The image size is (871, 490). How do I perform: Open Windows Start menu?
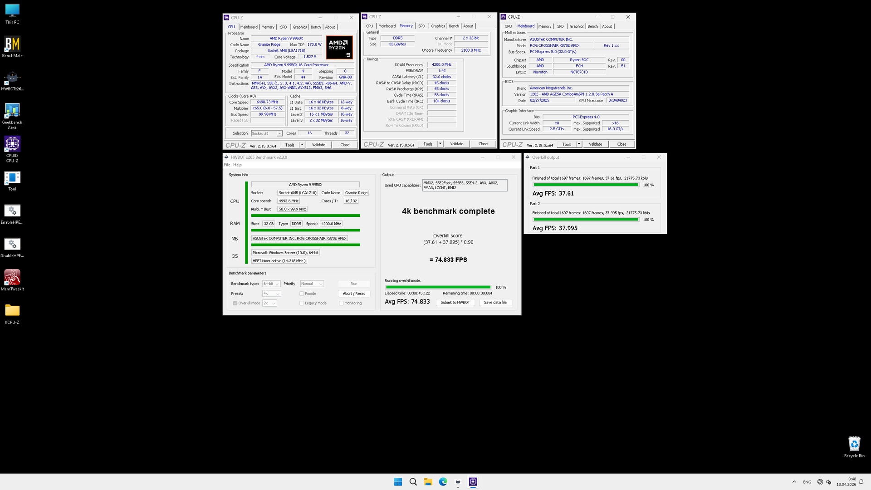398,482
